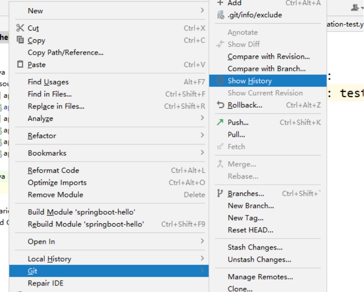Open the Local History submenu

(x=202, y=259)
